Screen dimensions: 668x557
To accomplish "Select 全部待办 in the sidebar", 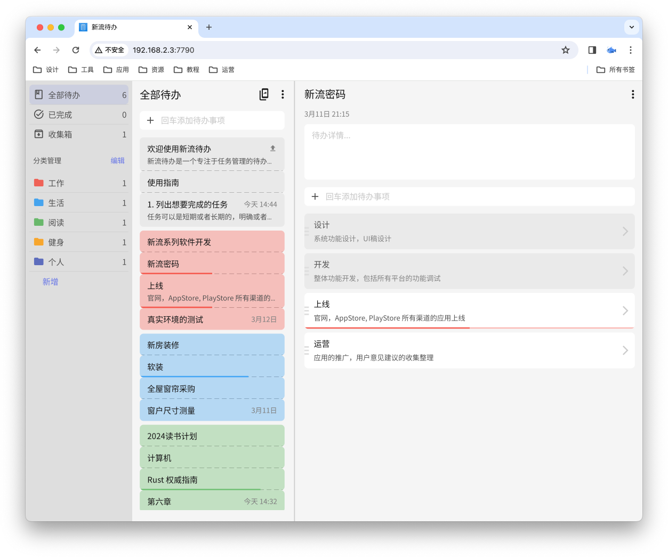I will tap(79, 95).
